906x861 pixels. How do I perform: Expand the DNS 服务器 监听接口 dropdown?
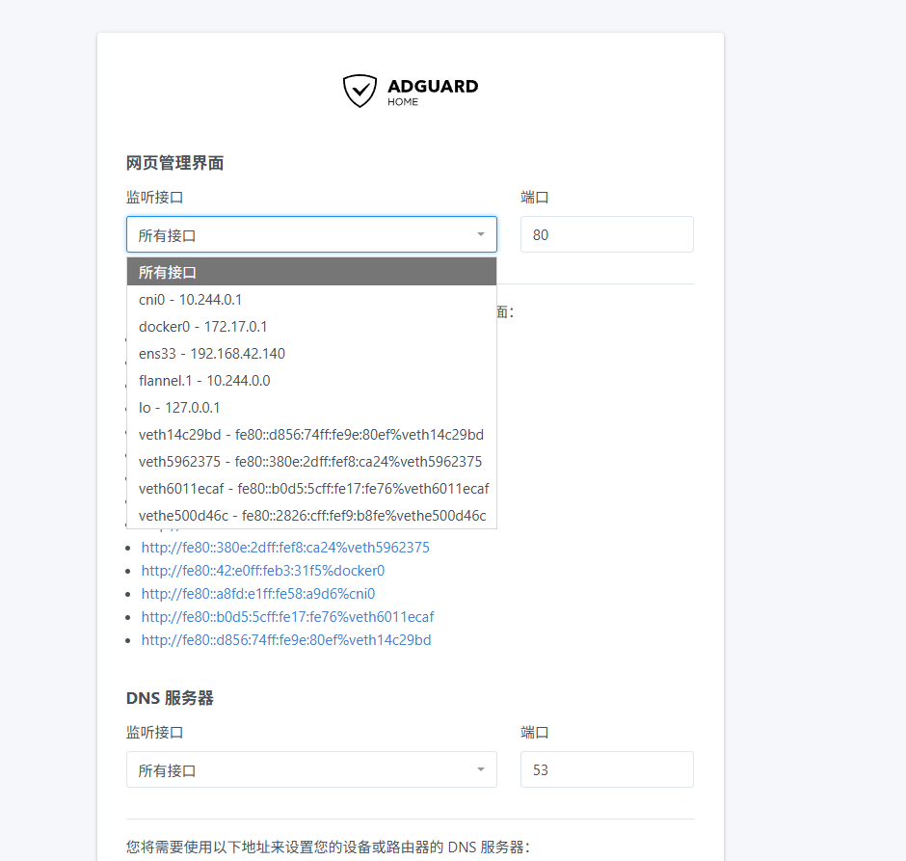click(311, 770)
